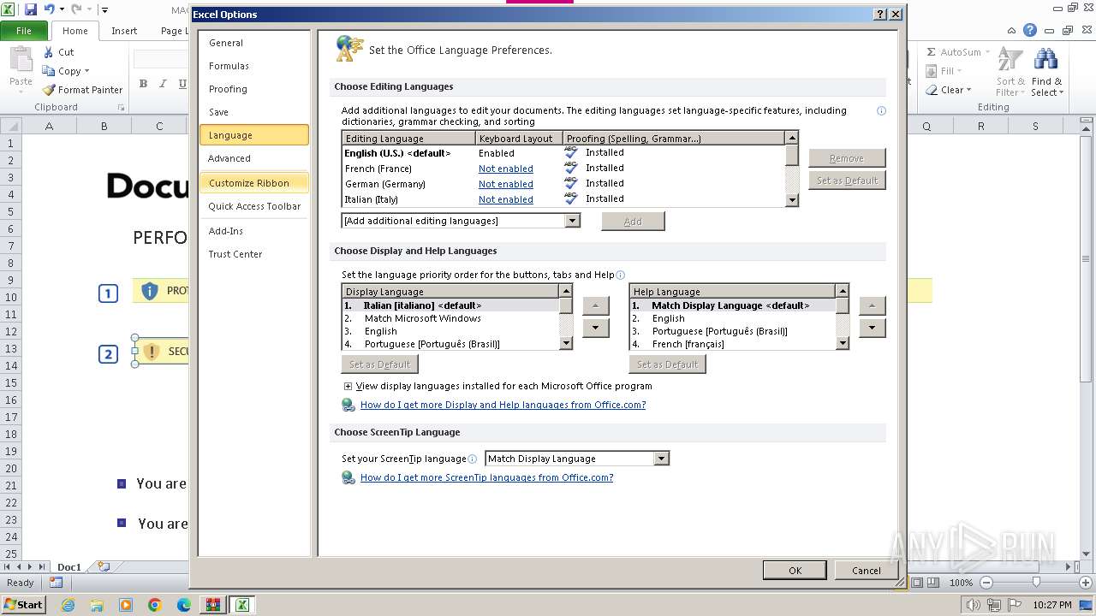Click Save icon in Quick Access Toolbar
This screenshot has width=1096, height=616.
click(31, 9)
